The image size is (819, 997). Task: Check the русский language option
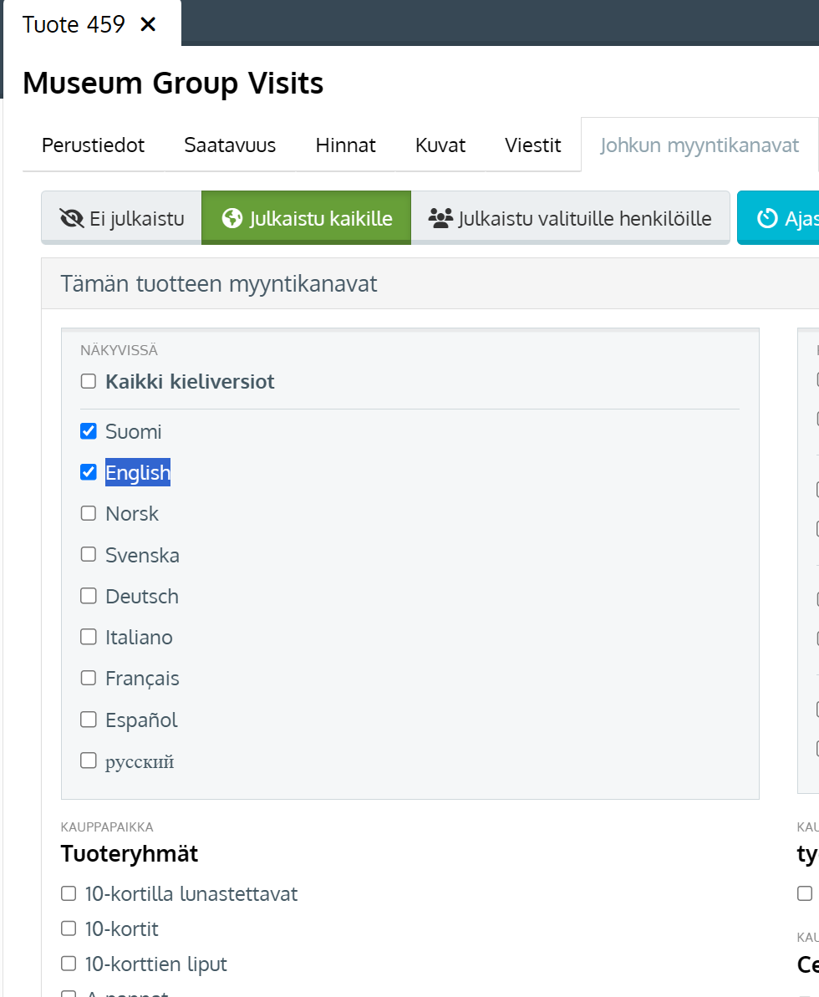tap(89, 760)
